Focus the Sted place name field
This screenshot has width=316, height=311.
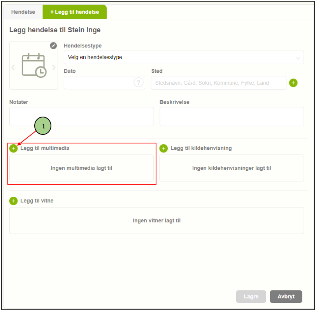coord(218,83)
